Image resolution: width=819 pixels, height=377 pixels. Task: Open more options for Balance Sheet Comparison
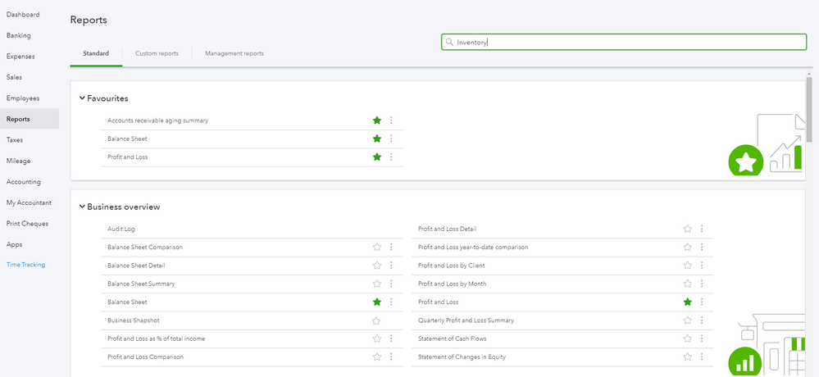pyautogui.click(x=391, y=247)
